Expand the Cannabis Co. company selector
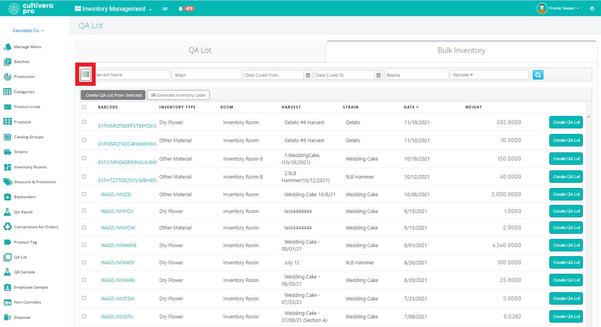The width and height of the screenshot is (601, 327). point(28,31)
